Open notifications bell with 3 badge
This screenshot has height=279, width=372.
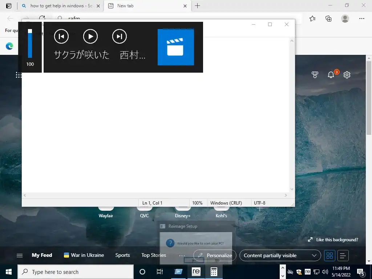tap(331, 75)
